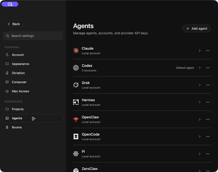Focus the Search settings field
This screenshot has width=218, height=172.
pos(33,36)
